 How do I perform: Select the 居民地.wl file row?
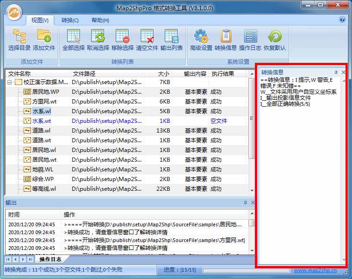click(x=127, y=150)
